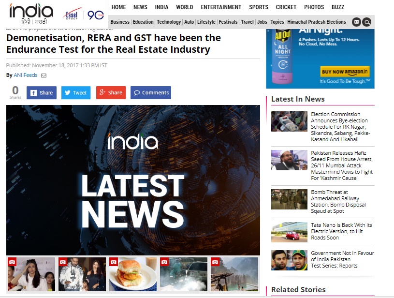Open the INDIA menu item
The image size is (394, 298).
(161, 7)
